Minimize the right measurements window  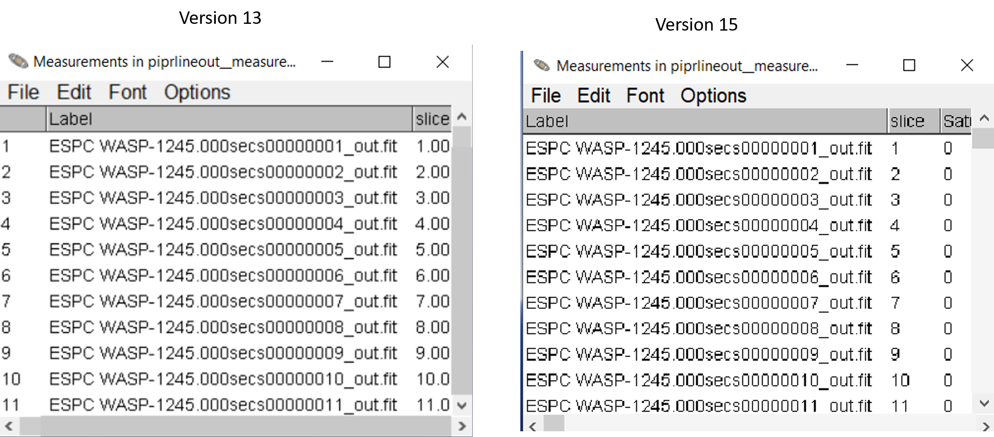pos(852,65)
